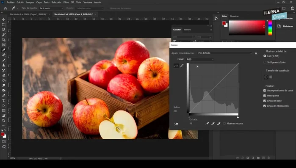Choose edit-points curve mode in Curvas

(x=176, y=66)
